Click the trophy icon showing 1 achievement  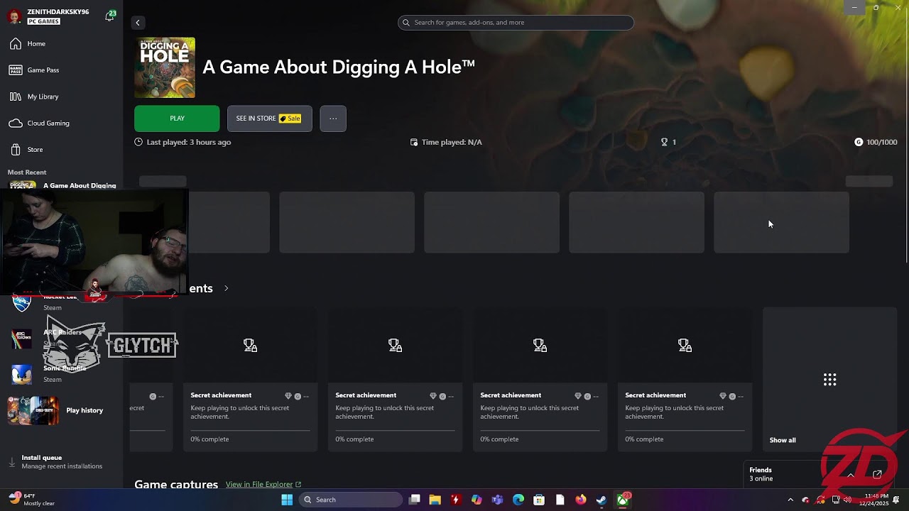coord(665,142)
